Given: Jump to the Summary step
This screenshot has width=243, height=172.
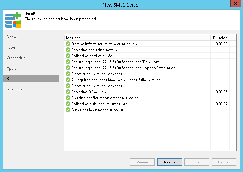Looking at the screenshot, I should click(15, 89).
